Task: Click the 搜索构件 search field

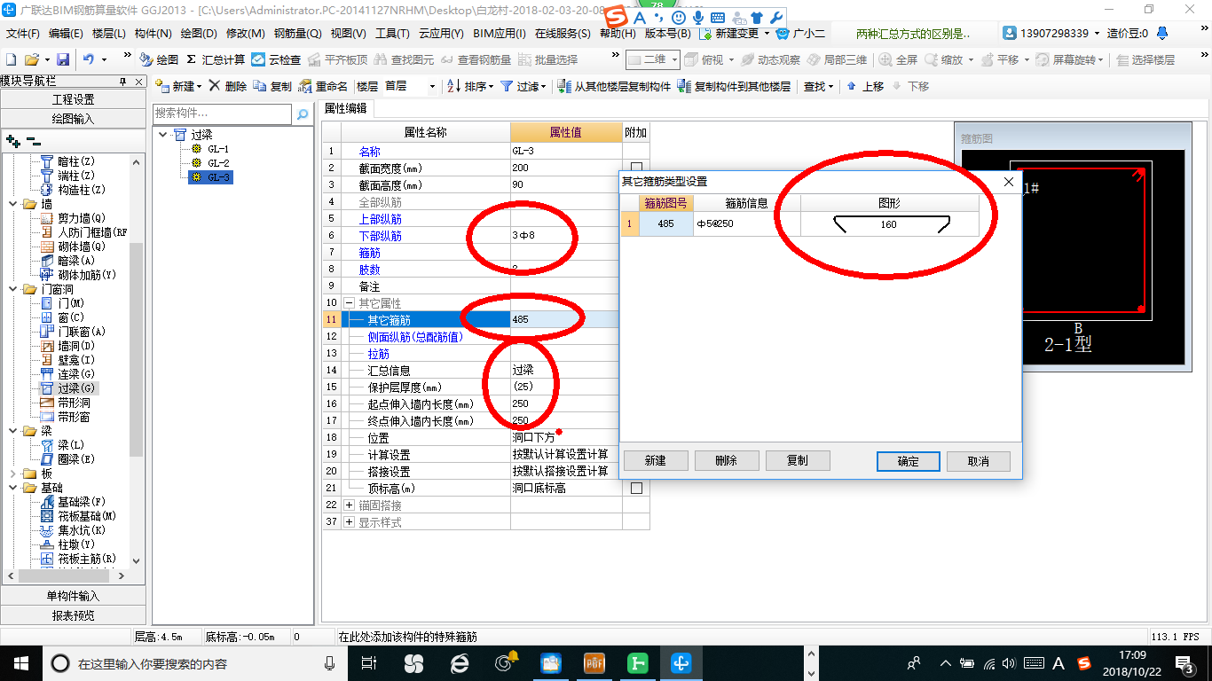Action: coord(222,113)
